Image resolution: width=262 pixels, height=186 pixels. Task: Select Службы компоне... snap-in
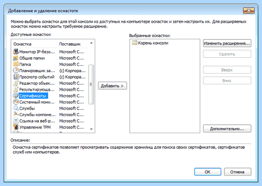click(38, 115)
